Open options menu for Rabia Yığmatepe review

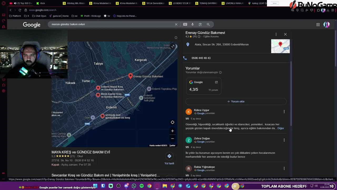[284, 168]
